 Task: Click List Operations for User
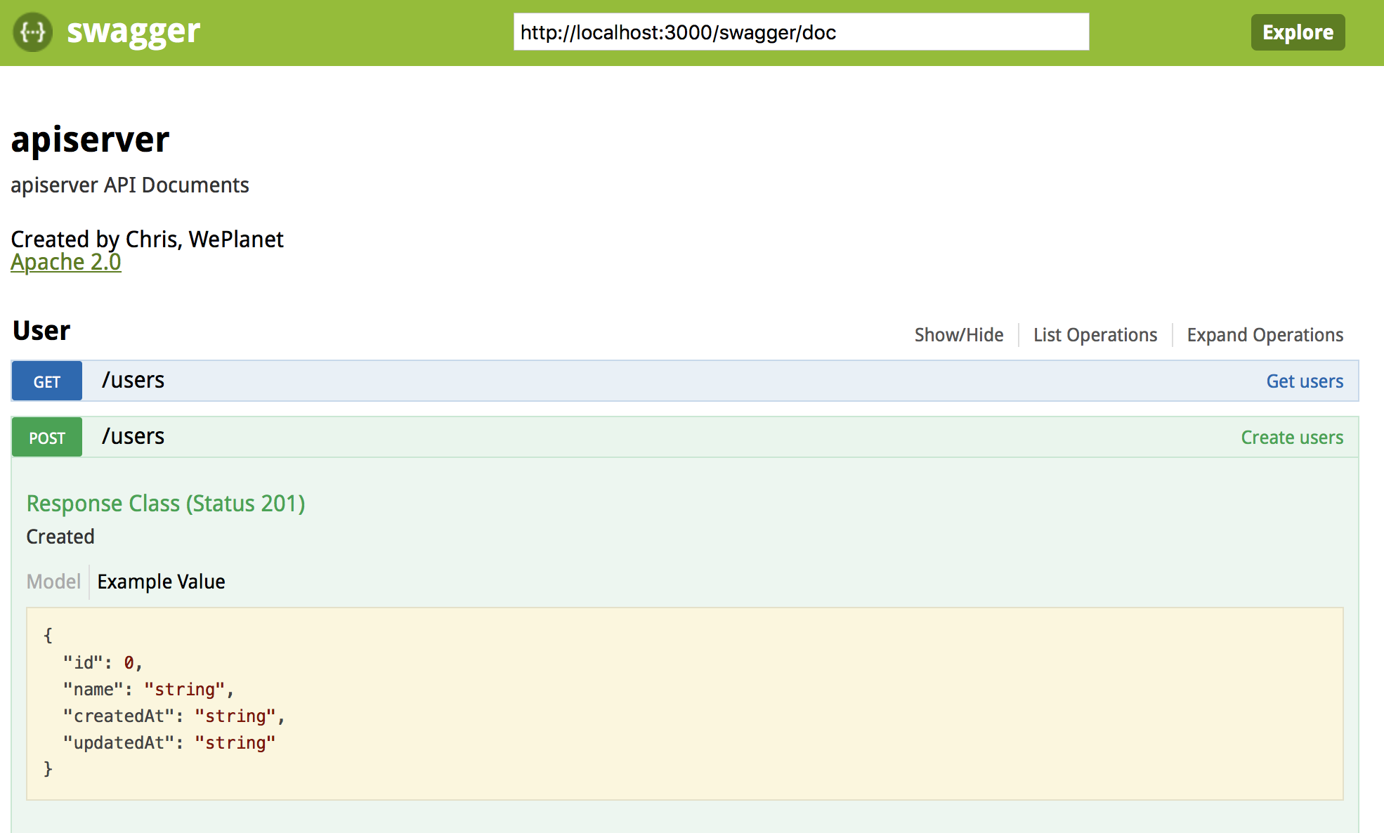point(1095,335)
